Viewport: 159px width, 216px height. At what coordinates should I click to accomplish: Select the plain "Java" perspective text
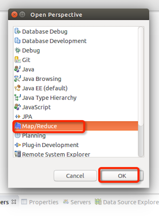28,69
